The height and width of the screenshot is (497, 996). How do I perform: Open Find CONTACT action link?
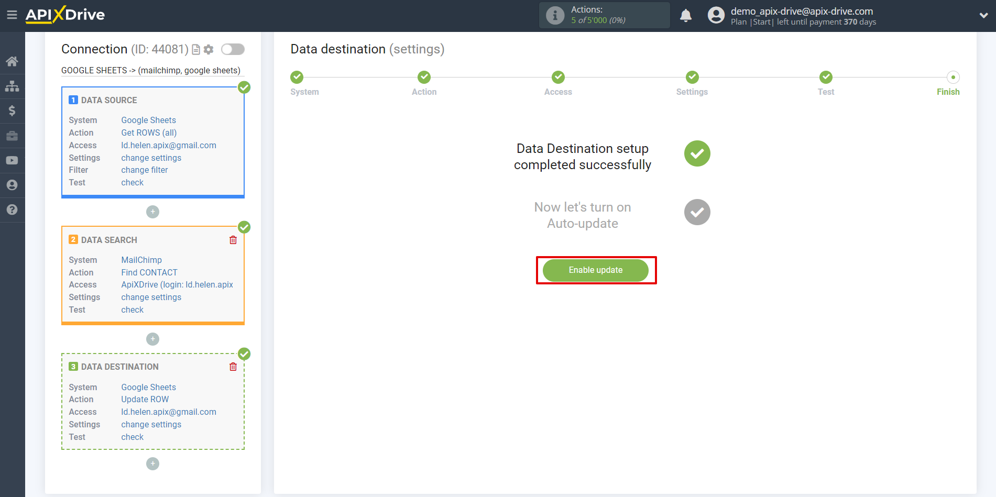click(149, 272)
